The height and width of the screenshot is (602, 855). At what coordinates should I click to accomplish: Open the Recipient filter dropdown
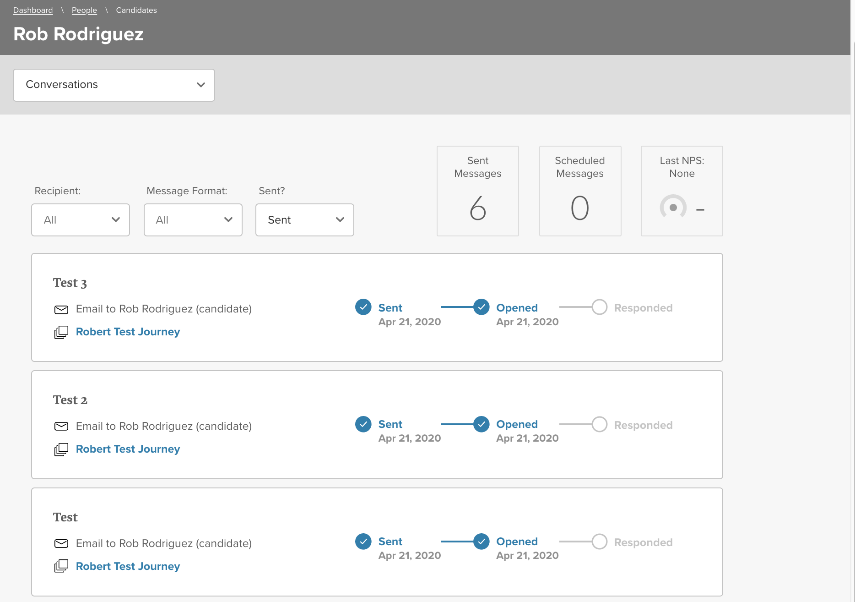click(x=81, y=220)
